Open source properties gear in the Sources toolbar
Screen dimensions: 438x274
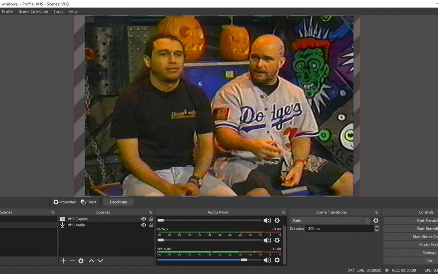pyautogui.click(x=81, y=261)
